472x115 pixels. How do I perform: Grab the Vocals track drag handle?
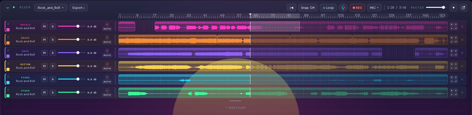[x=8, y=24]
